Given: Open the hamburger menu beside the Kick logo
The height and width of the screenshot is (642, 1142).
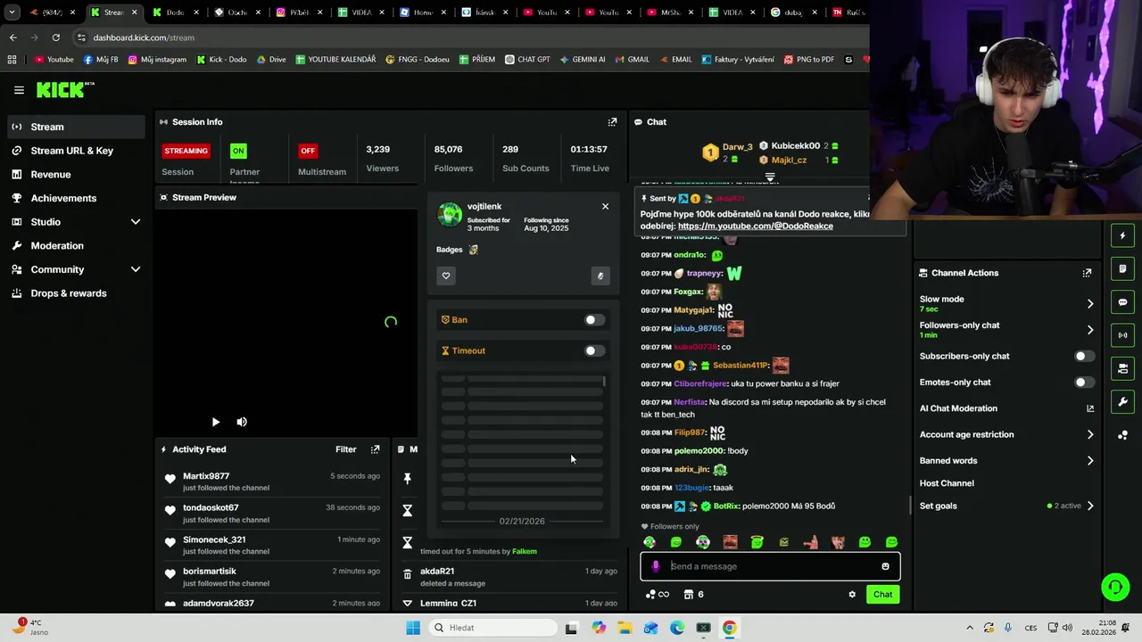Looking at the screenshot, I should point(19,90).
